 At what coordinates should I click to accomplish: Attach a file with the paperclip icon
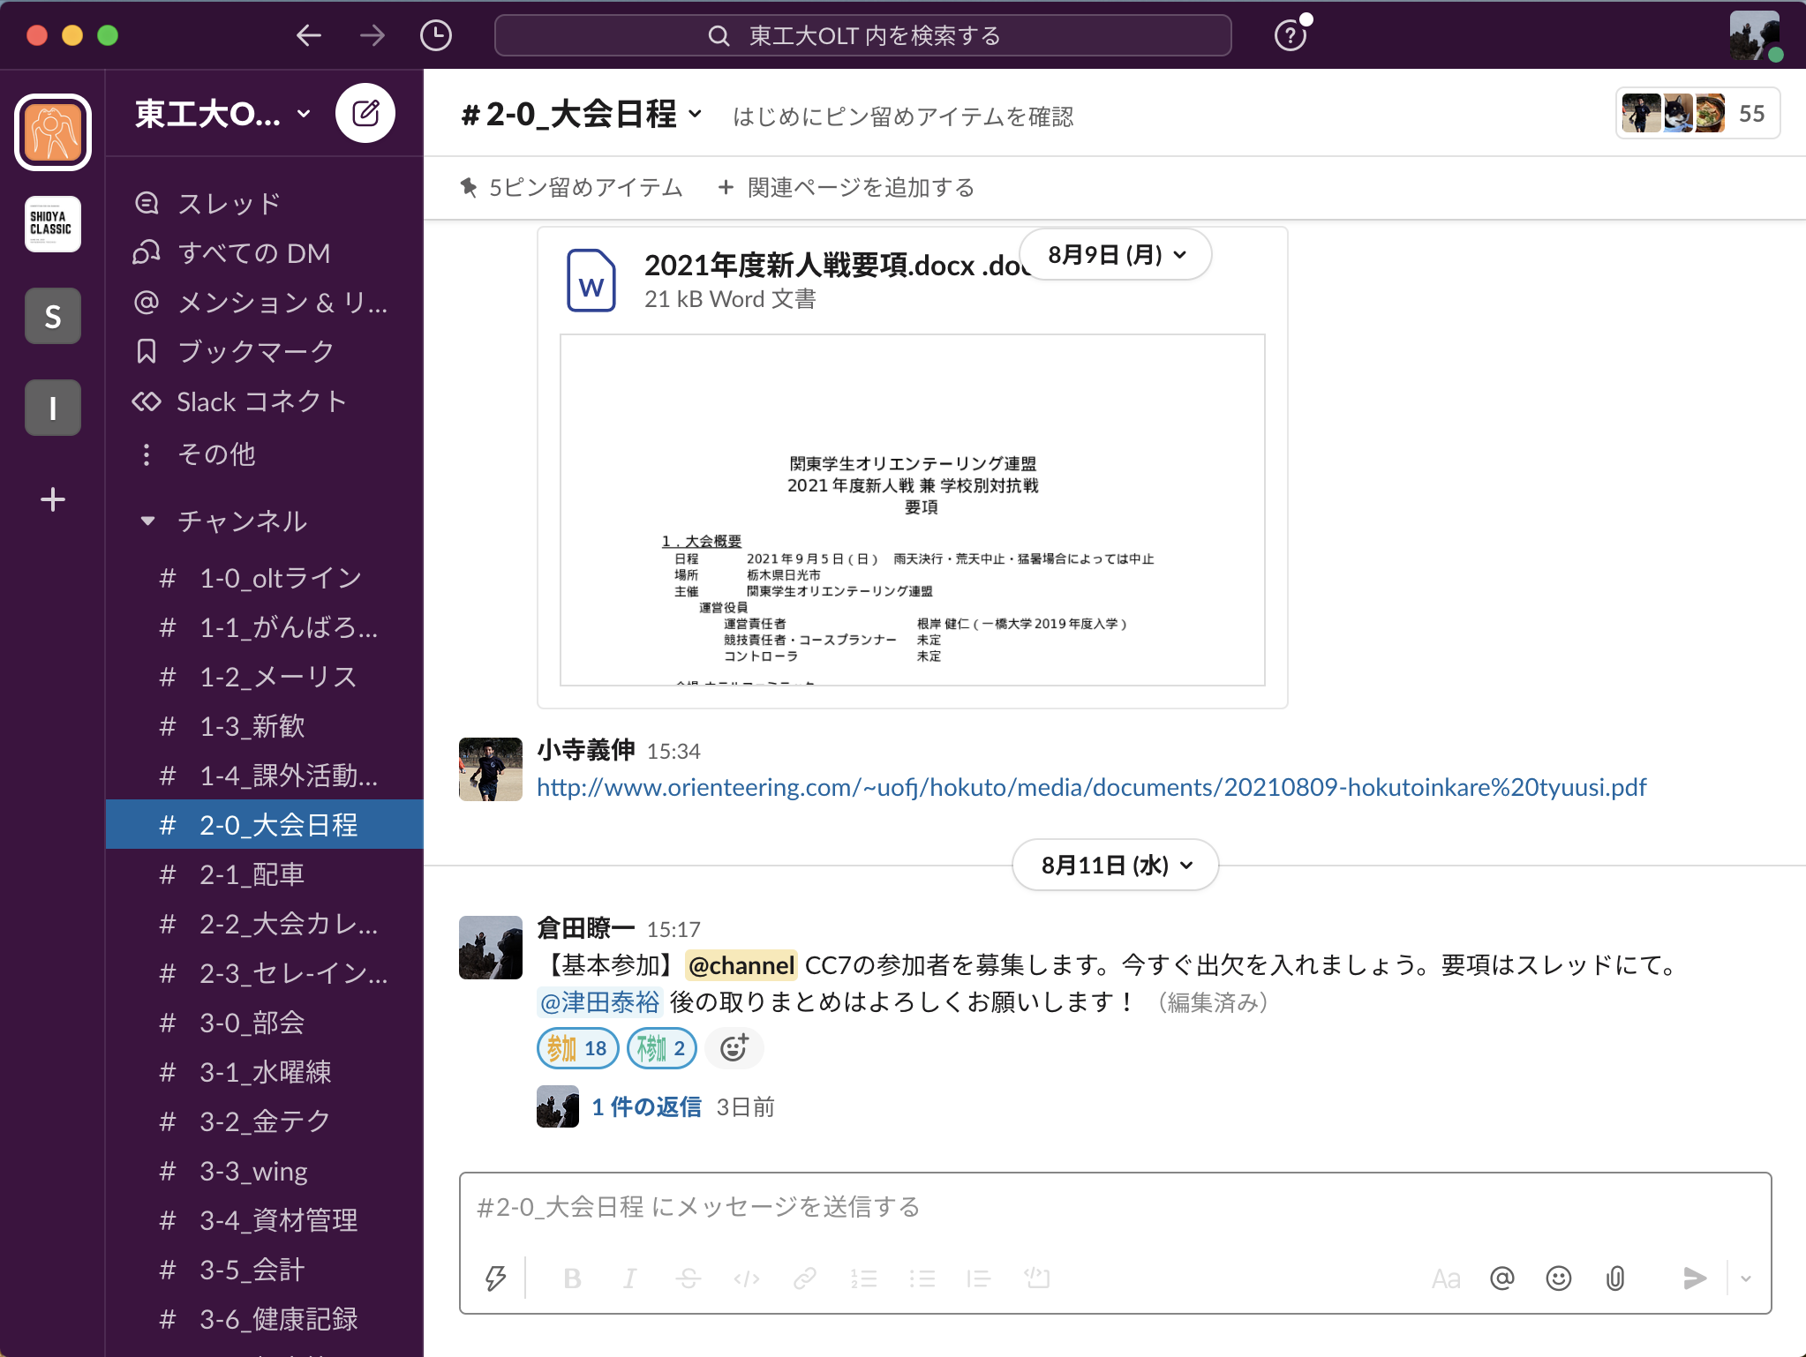1615,1278
